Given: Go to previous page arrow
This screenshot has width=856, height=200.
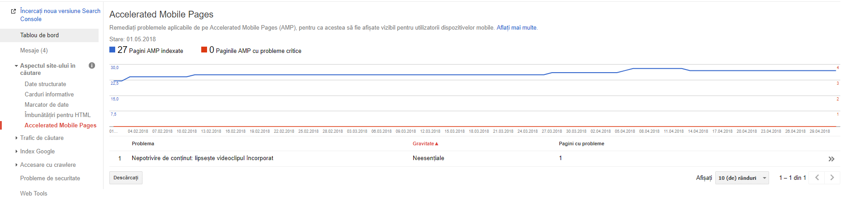Looking at the screenshot, I should [817, 178].
